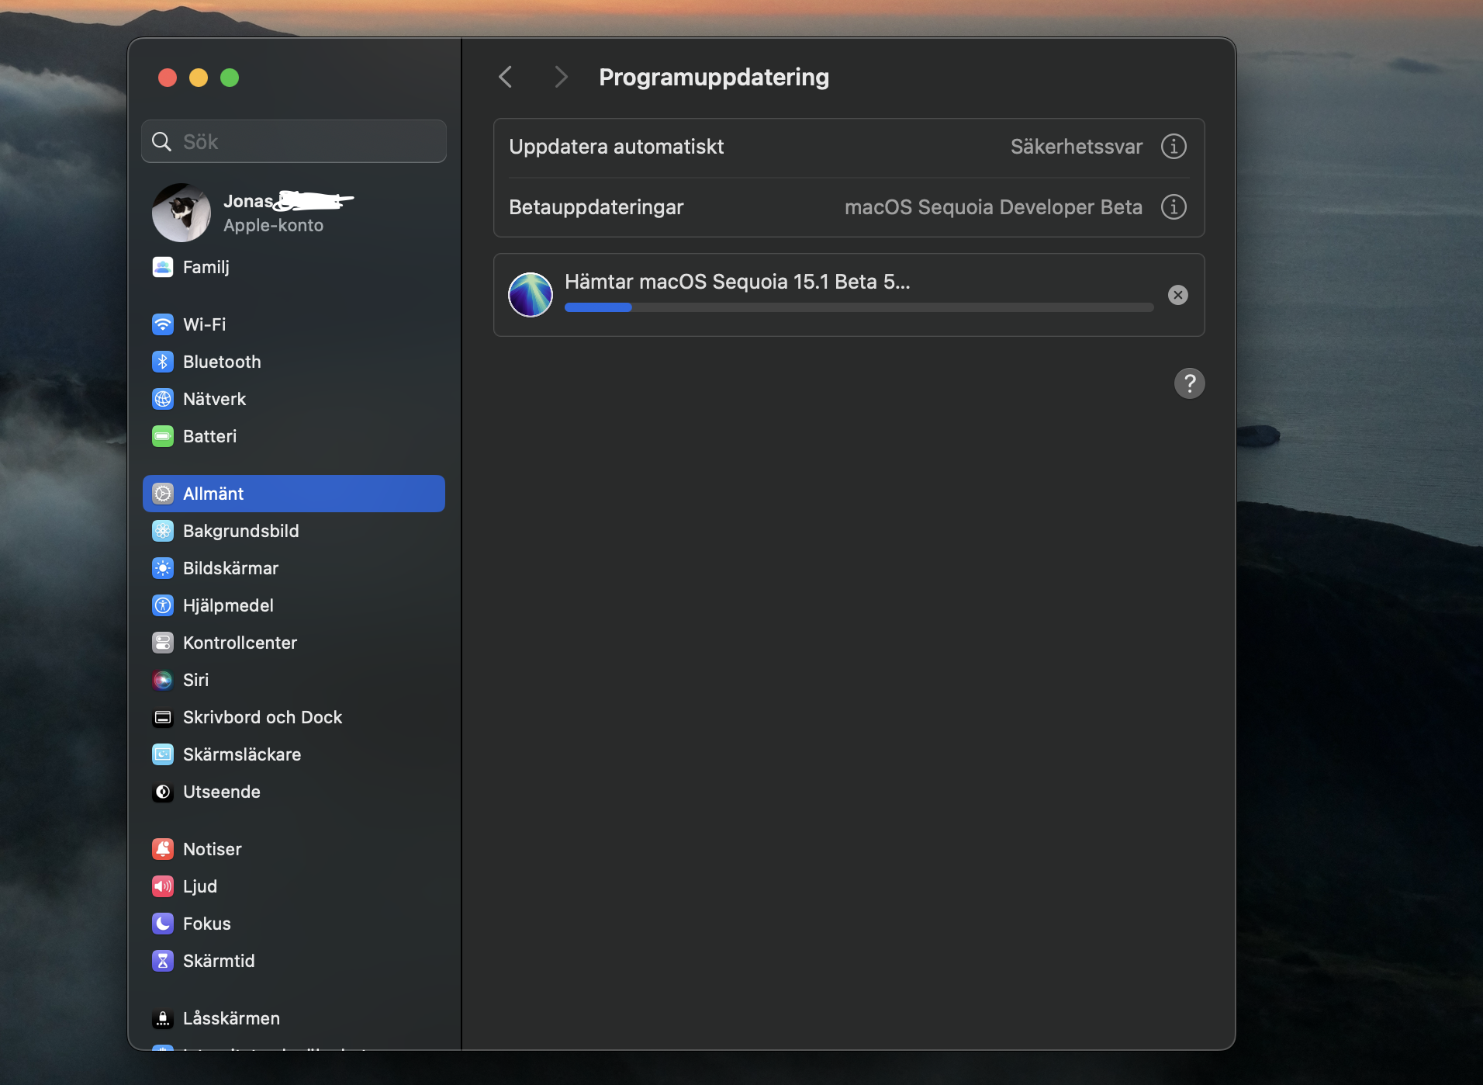1483x1085 pixels.
Task: Show info for Uppdatera automatiskt
Action: [1174, 146]
